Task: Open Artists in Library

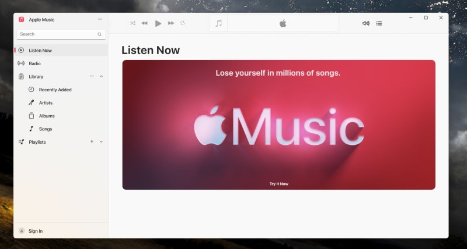Action: [x=61, y=102]
